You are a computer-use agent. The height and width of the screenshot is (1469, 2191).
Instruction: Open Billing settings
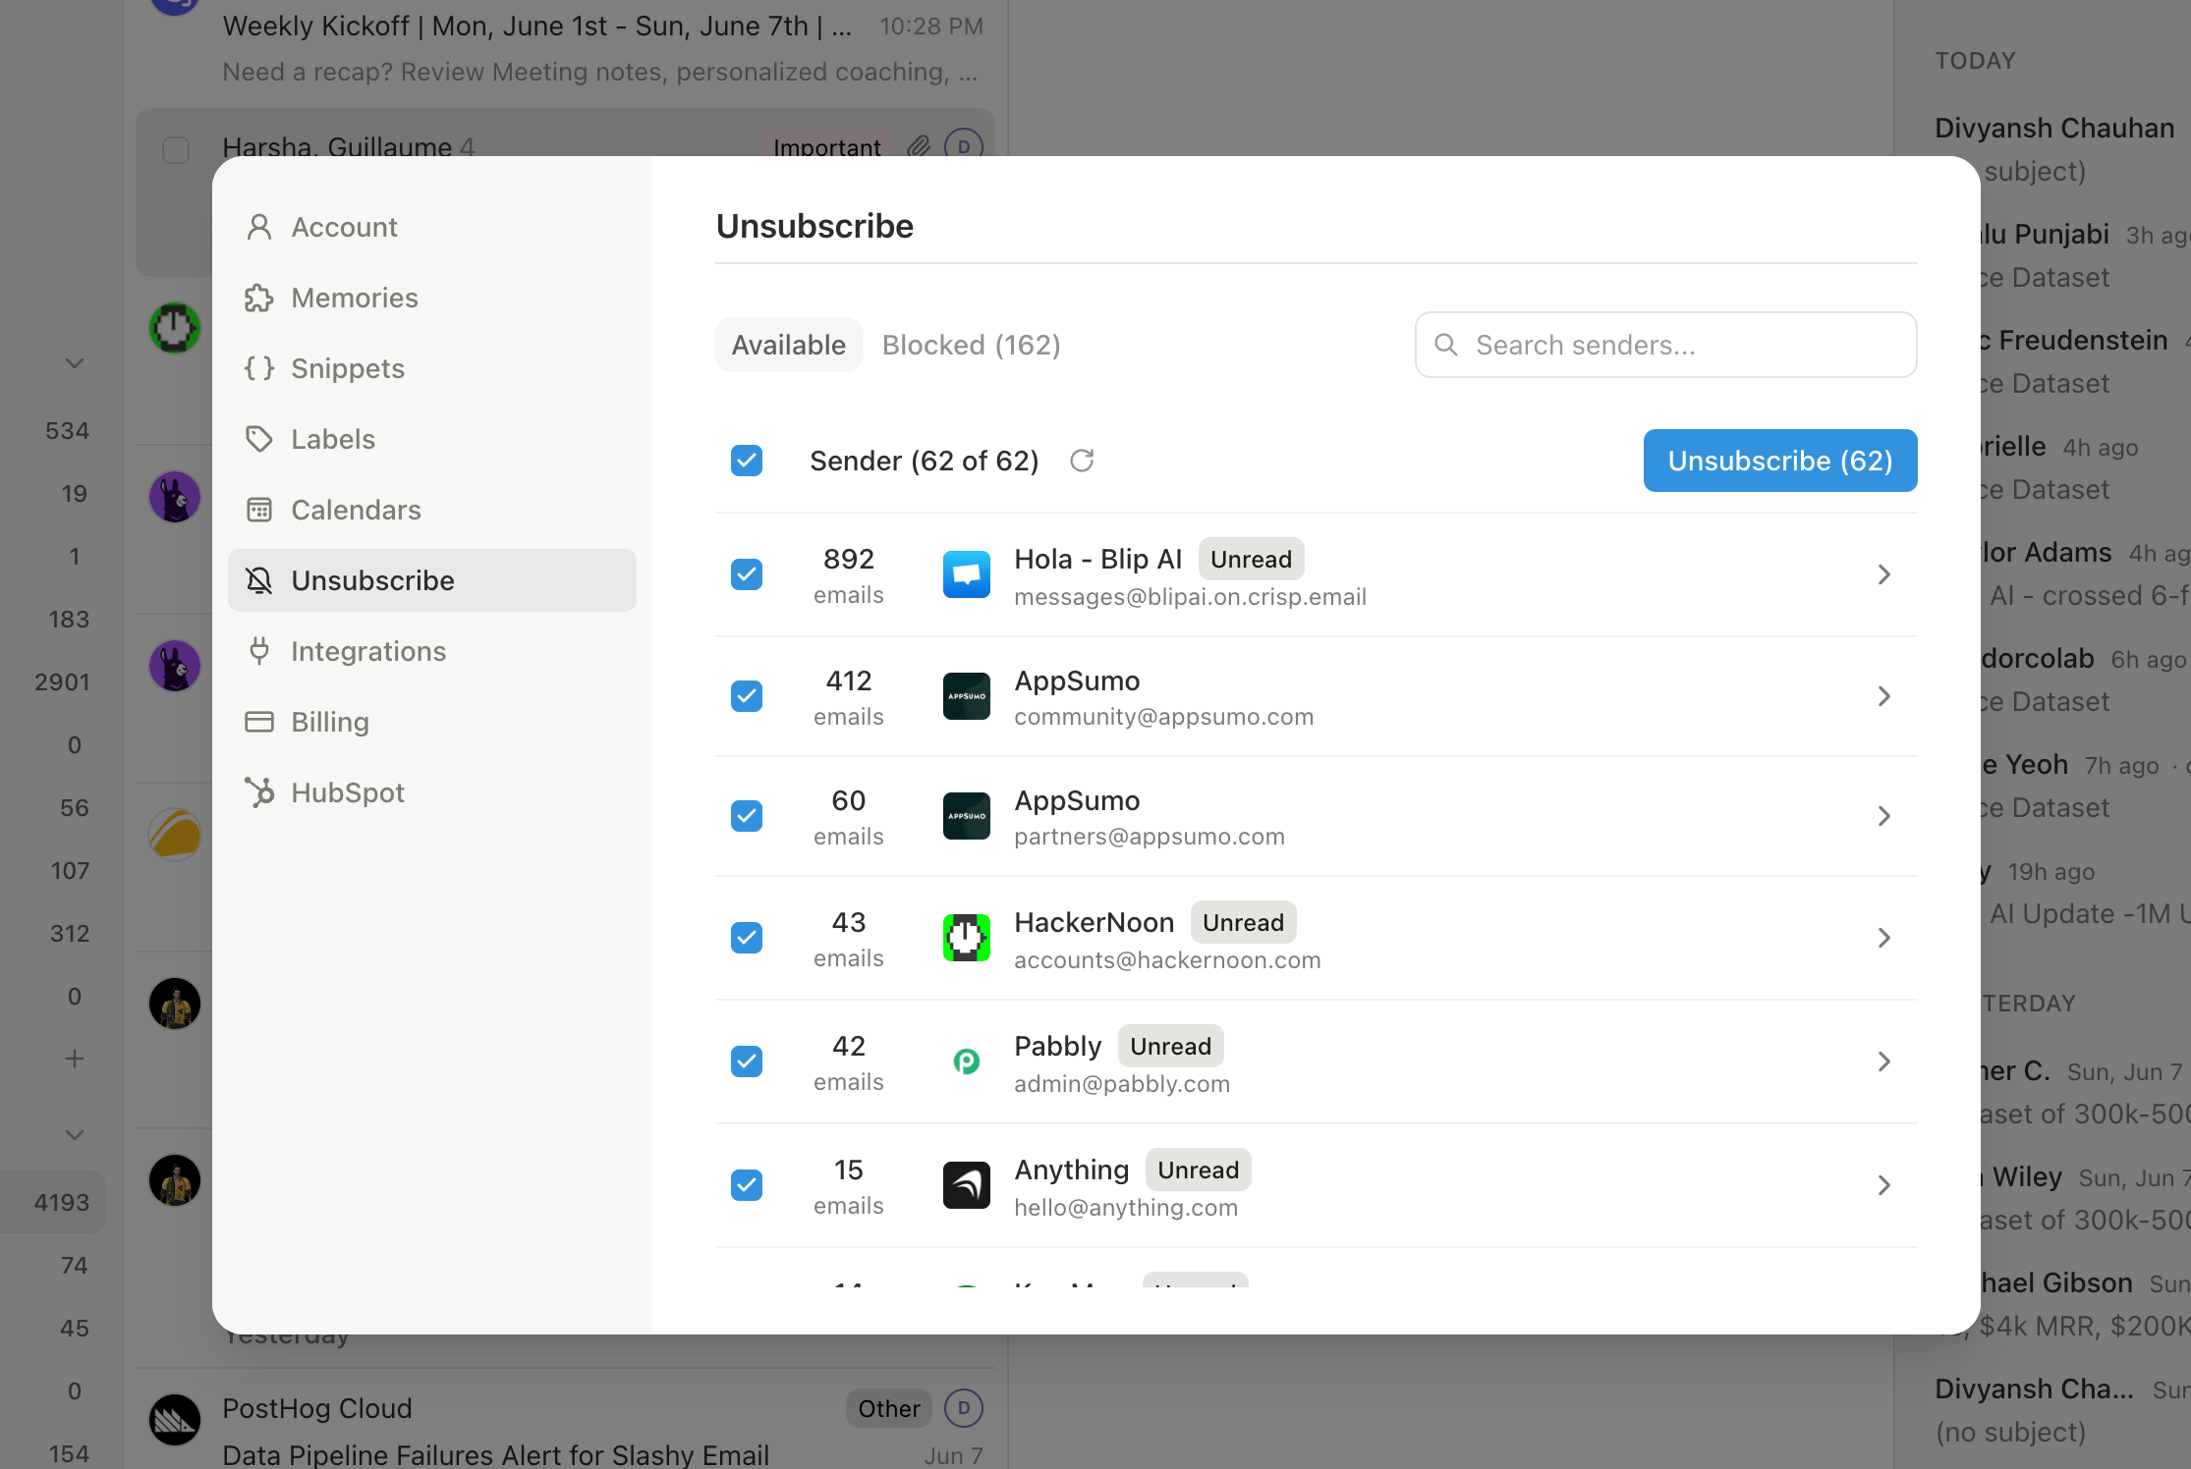click(x=432, y=722)
